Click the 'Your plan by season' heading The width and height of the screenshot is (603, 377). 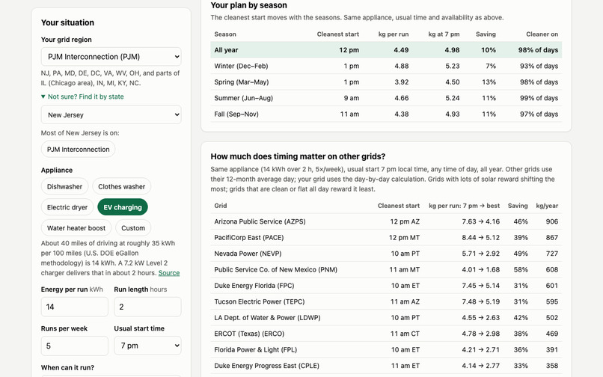[249, 5]
